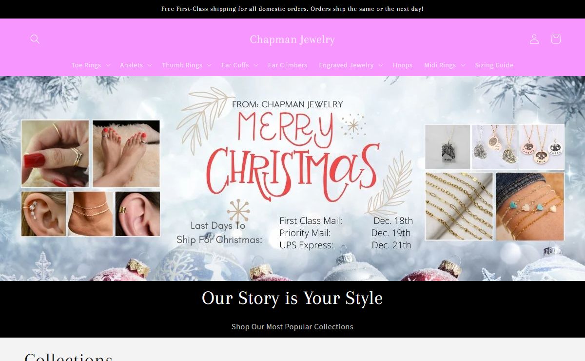585x361 pixels.
Task: Click the "Our Story is Your Style" heading
Action: click(292, 298)
